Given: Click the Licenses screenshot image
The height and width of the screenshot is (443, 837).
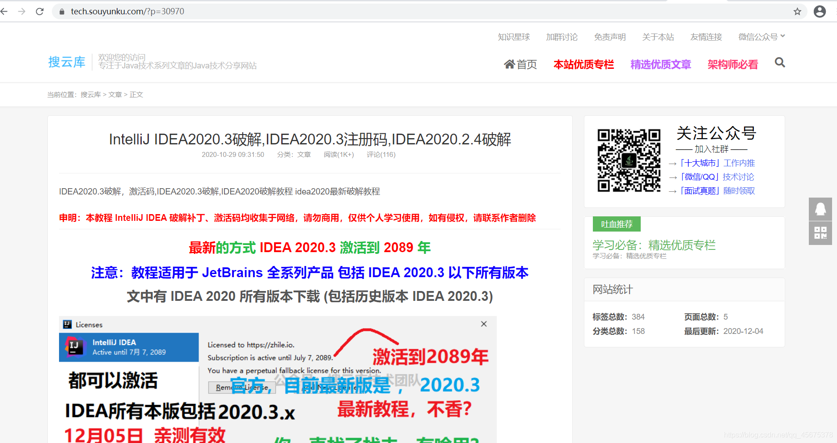Looking at the screenshot, I should click(x=278, y=380).
